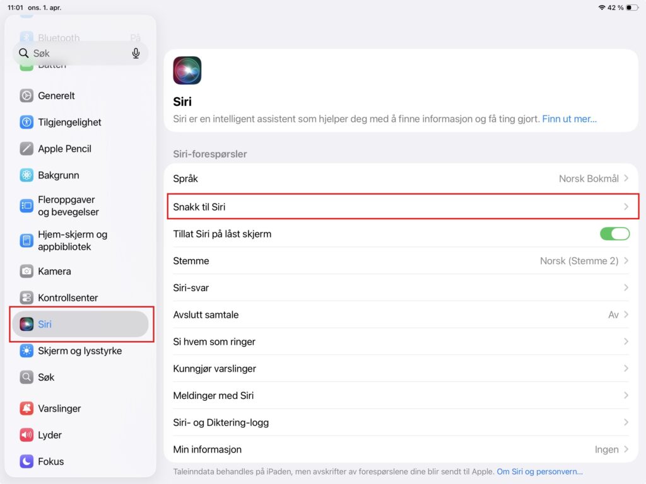Select the Apple Pencil icon

click(26, 149)
